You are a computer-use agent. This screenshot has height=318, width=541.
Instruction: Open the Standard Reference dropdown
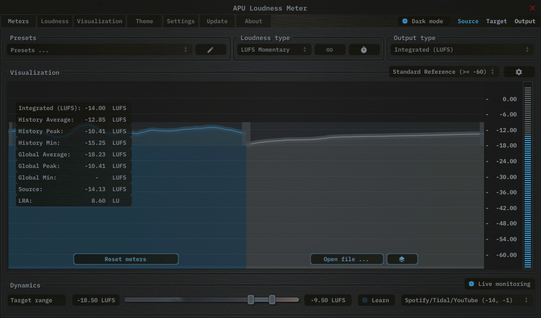tap(443, 71)
